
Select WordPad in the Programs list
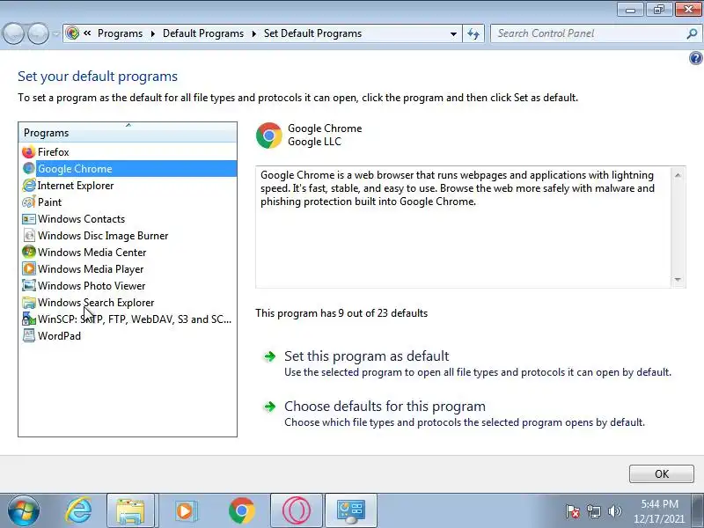(59, 336)
